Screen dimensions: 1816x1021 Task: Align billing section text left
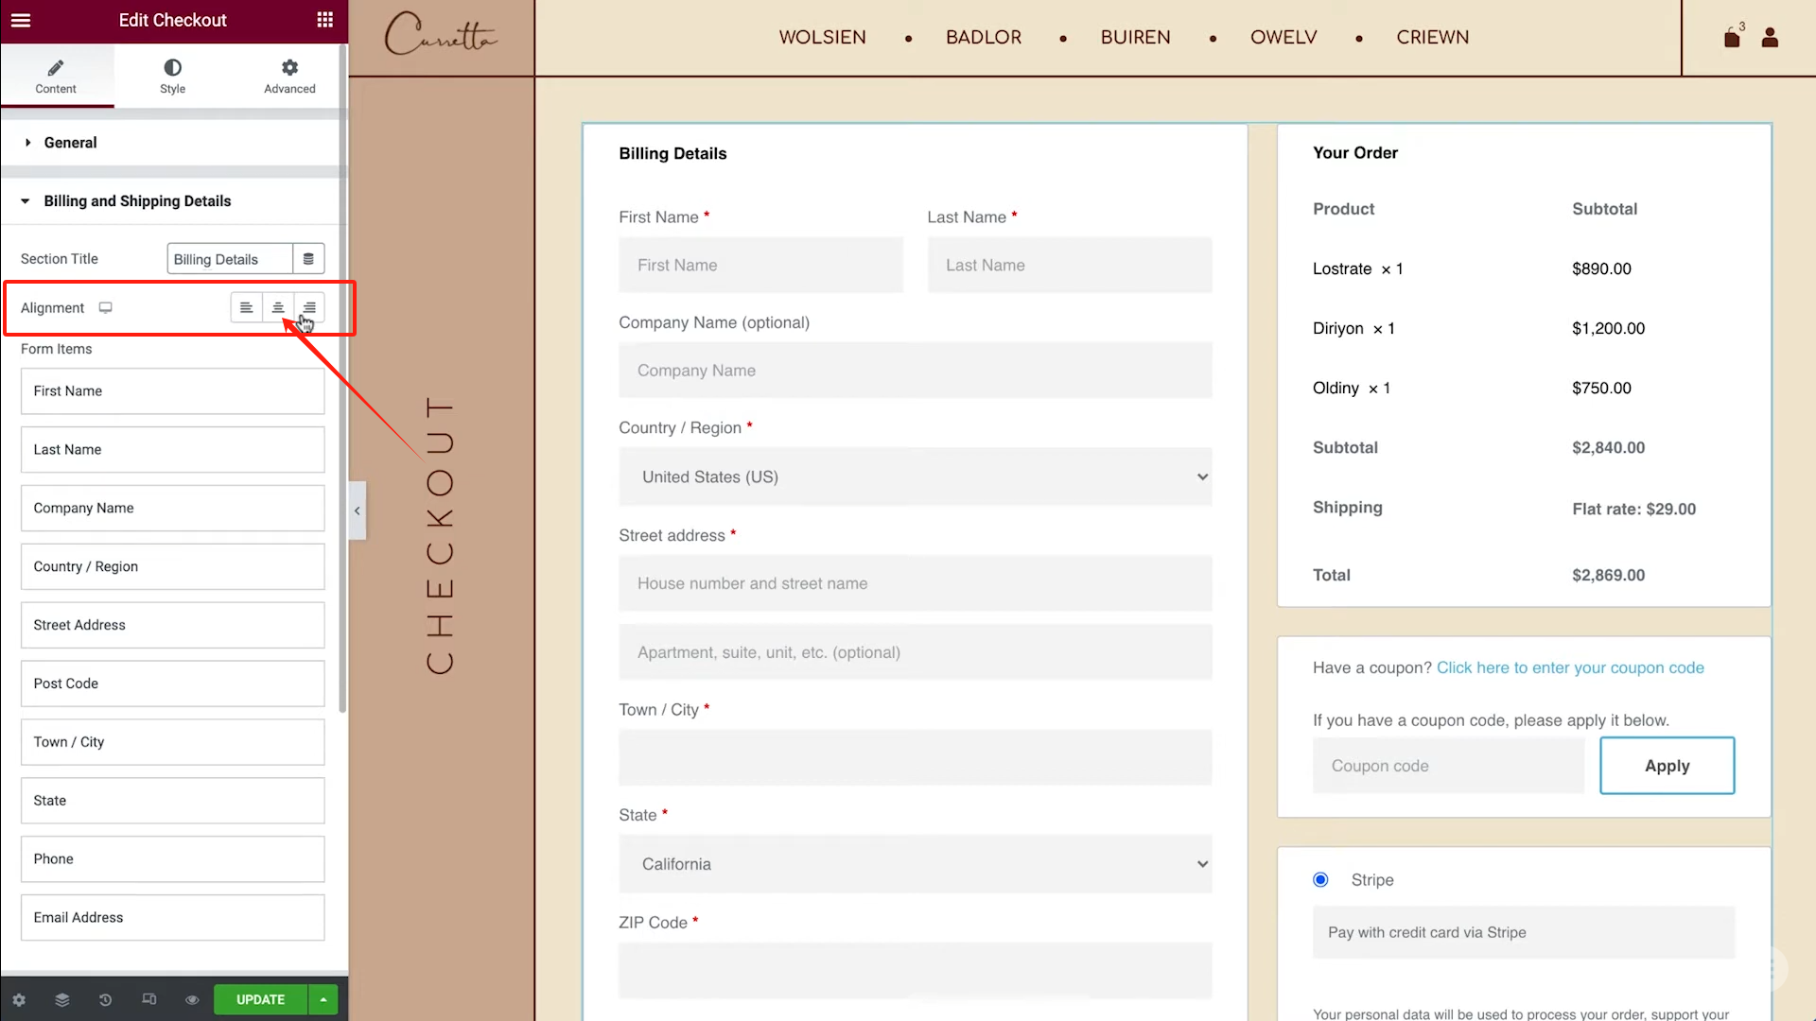coord(246,307)
